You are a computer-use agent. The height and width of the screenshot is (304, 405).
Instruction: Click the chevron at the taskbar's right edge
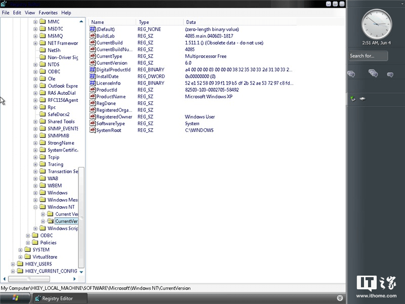[340, 298]
